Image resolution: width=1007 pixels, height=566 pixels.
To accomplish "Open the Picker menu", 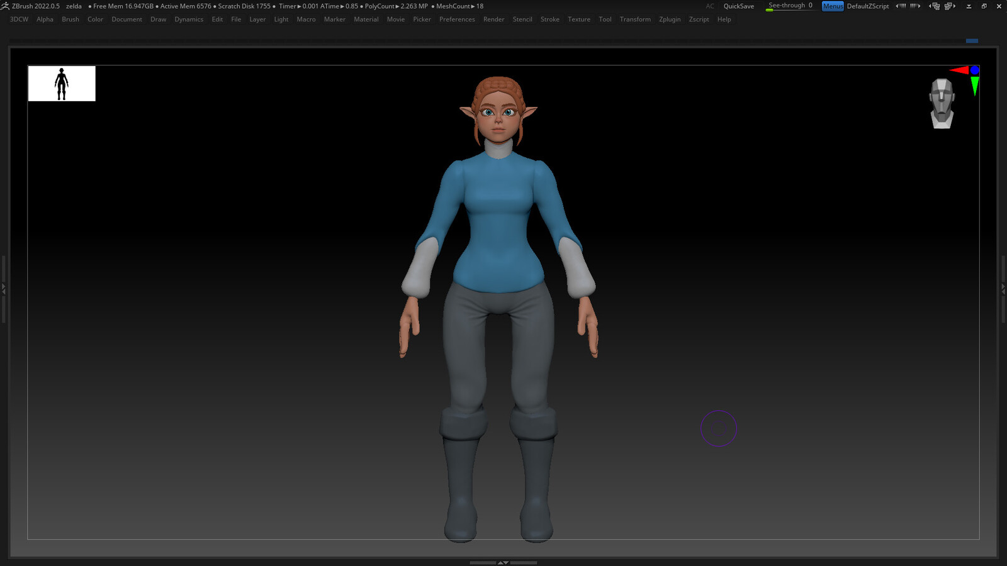I will pos(422,19).
